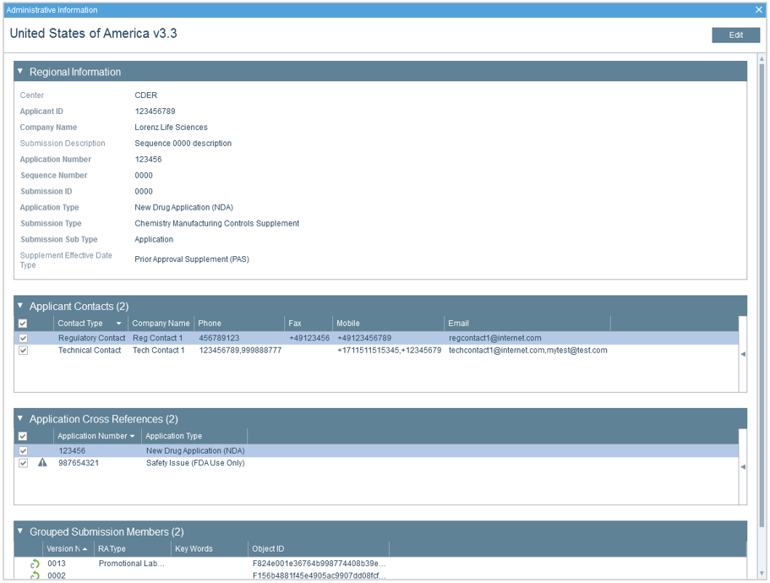Click the phone number 456789123

(x=219, y=338)
